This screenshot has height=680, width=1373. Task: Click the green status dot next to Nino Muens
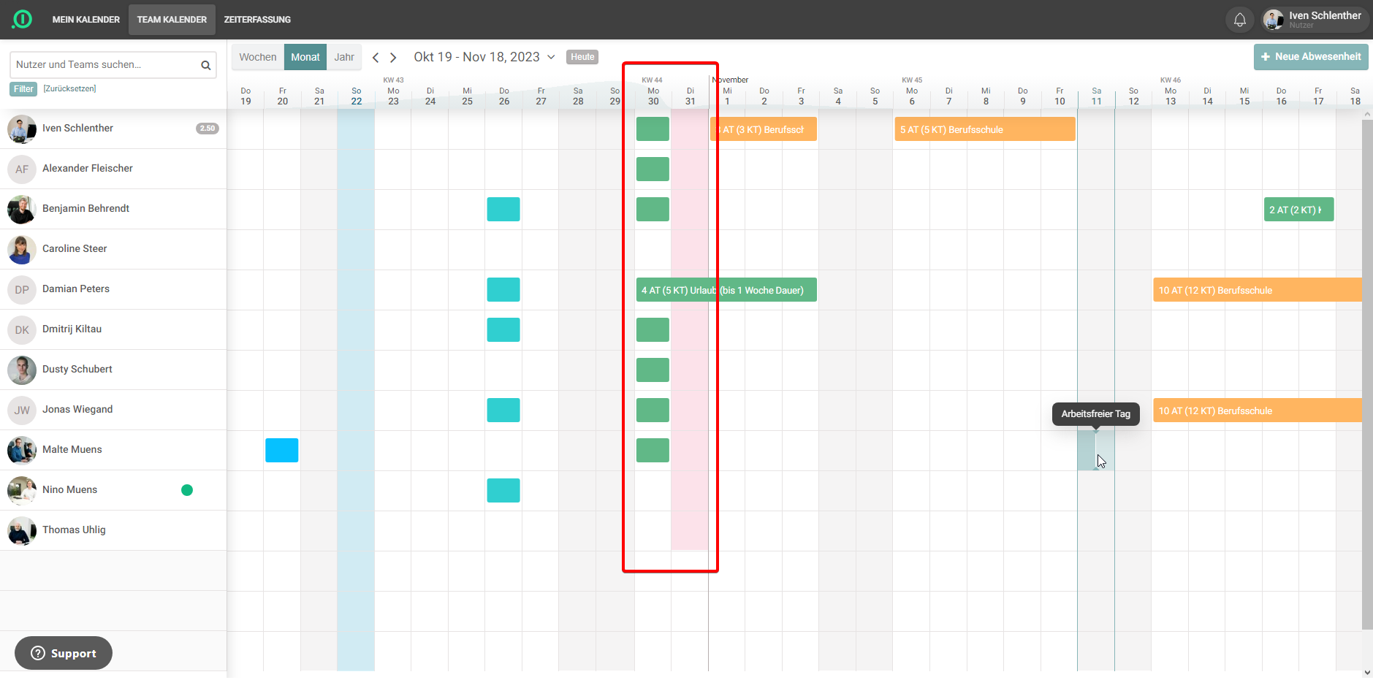pyautogui.click(x=187, y=490)
